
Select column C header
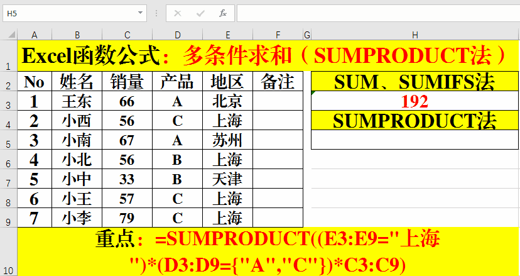tap(127, 35)
